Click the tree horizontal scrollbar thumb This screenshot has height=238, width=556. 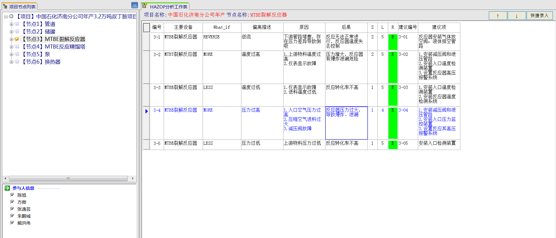pyautogui.click(x=68, y=178)
